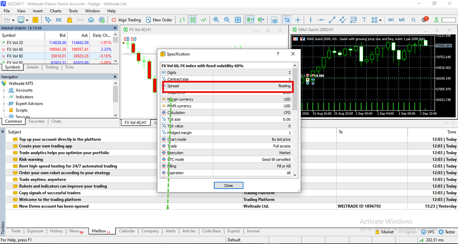Open the Charts menu

click(x=55, y=11)
